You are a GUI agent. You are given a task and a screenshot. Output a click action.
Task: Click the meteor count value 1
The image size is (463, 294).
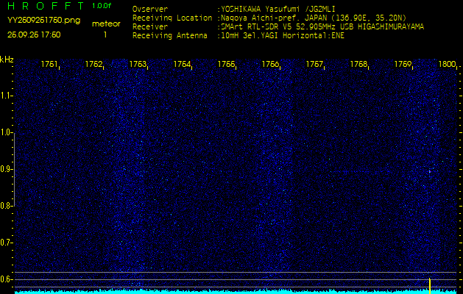point(105,35)
